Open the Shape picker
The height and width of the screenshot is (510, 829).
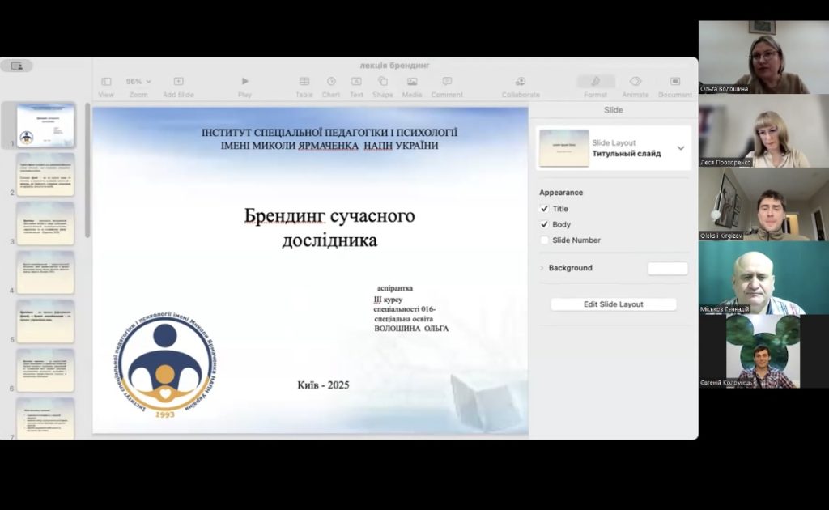(x=383, y=82)
